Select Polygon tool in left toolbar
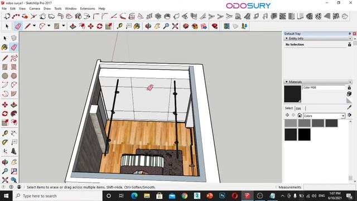357x201 pixels. coord(13,76)
